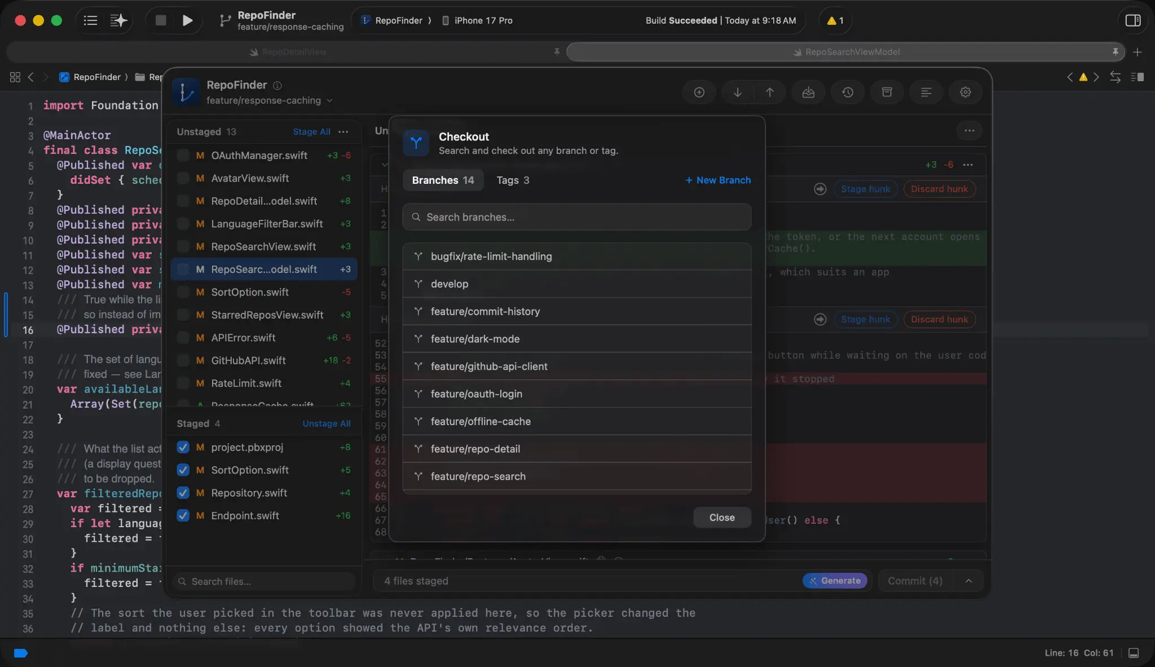Click the Search branches field
This screenshot has width=1155, height=667.
(577, 217)
